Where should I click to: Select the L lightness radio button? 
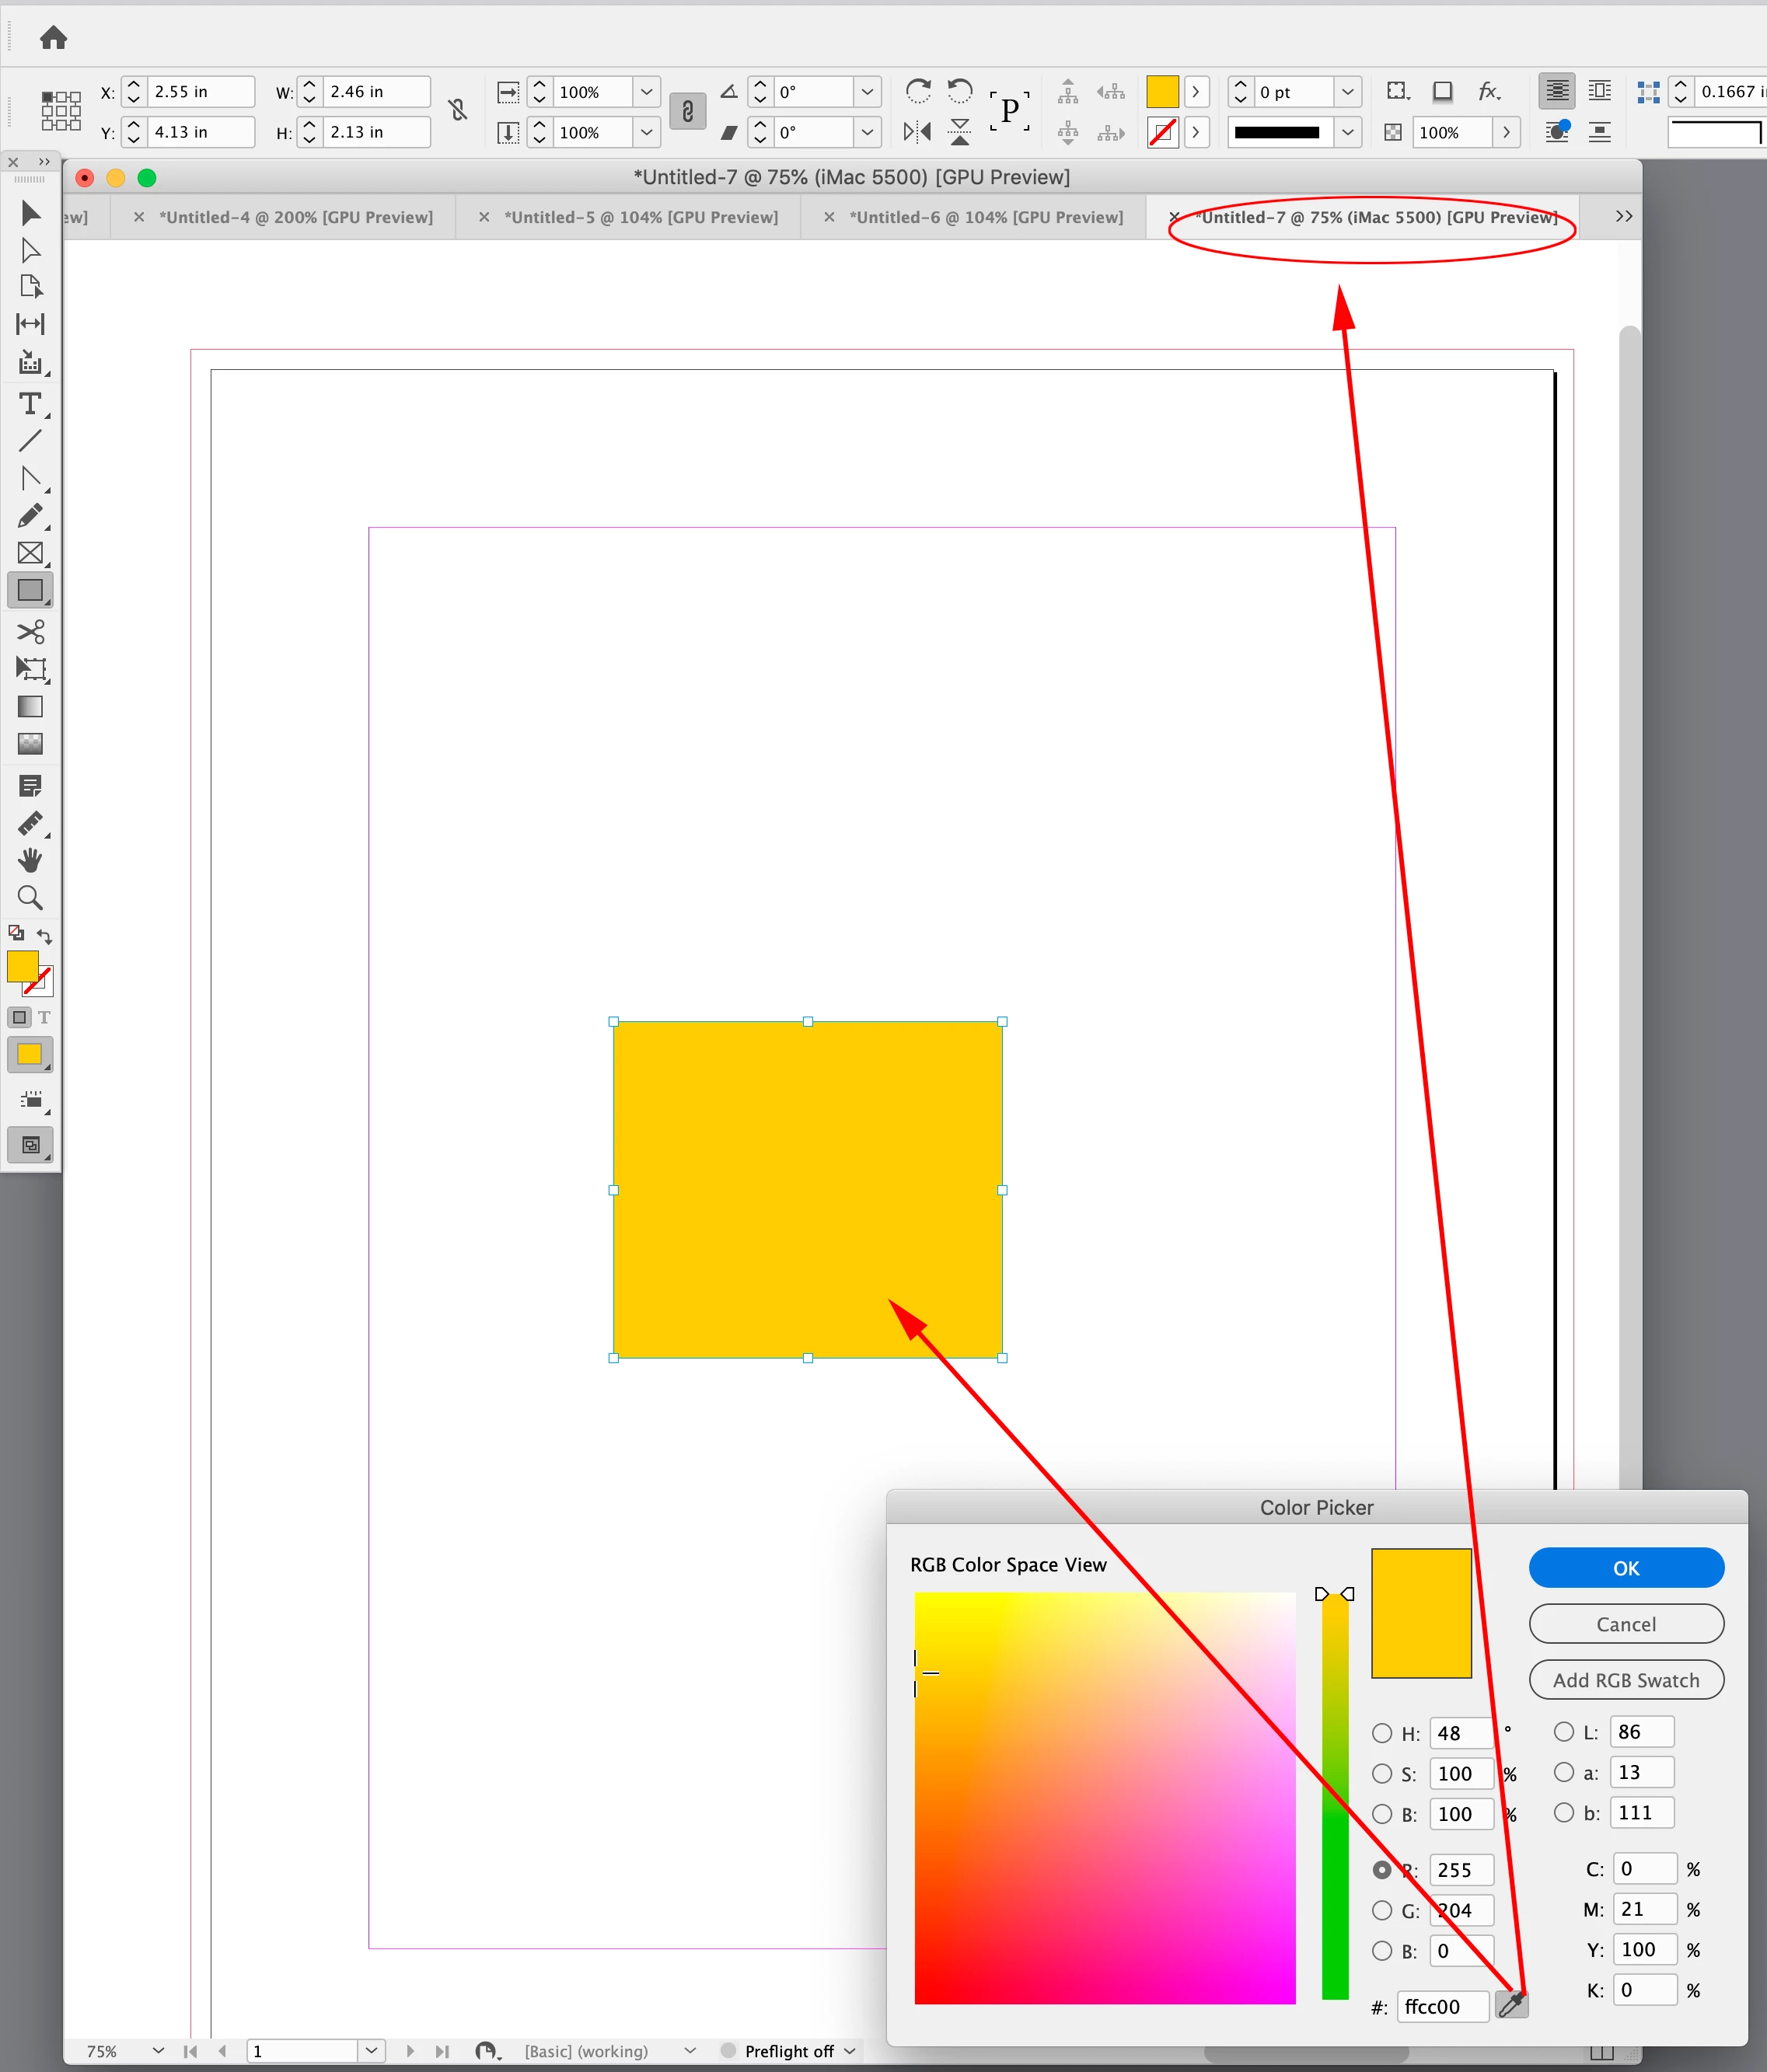[x=1564, y=1732]
